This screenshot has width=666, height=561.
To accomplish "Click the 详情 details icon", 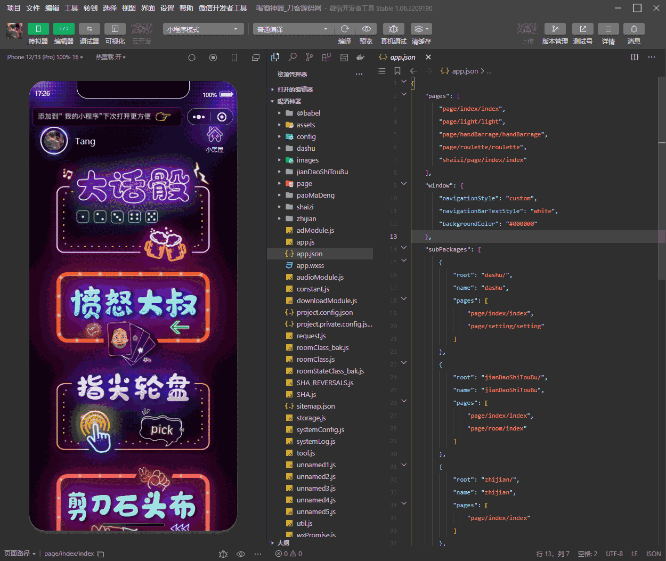I will point(608,29).
